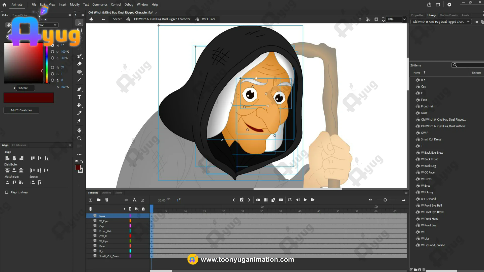The height and width of the screenshot is (272, 484).
Task: Enable the Align to stage checkbox
Action: point(7,192)
